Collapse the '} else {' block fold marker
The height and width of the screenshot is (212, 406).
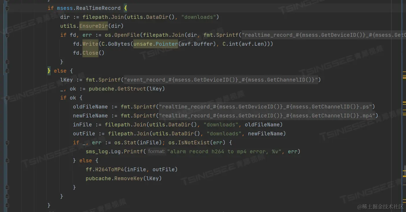(x=7, y=71)
